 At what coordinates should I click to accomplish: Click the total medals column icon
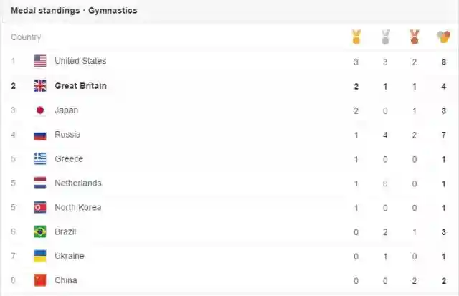(443, 37)
